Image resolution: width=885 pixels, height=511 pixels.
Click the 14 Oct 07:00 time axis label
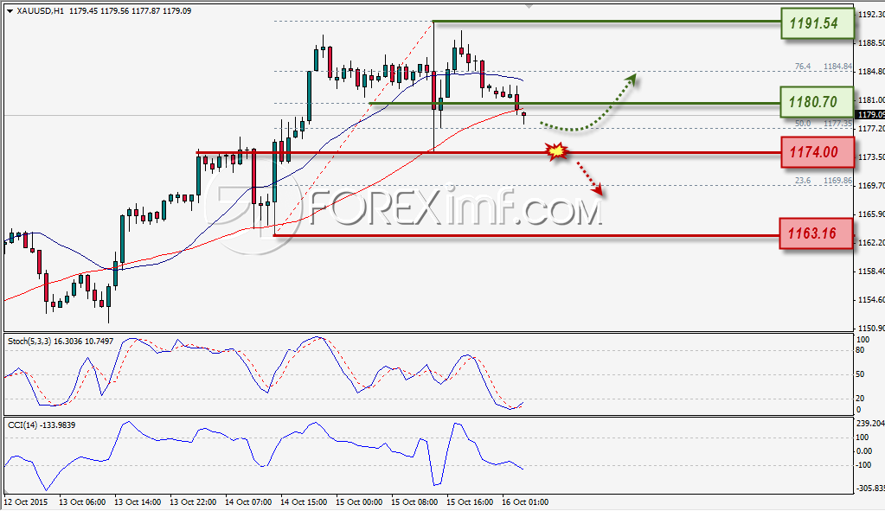tap(247, 502)
